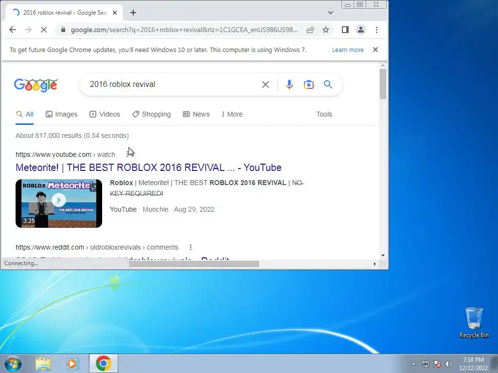The width and height of the screenshot is (498, 373).
Task: Switch to Images results
Action: pyautogui.click(x=62, y=114)
